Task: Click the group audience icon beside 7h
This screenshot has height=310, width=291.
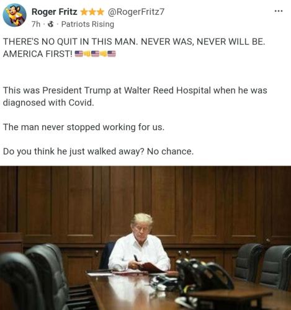Action: (x=50, y=24)
